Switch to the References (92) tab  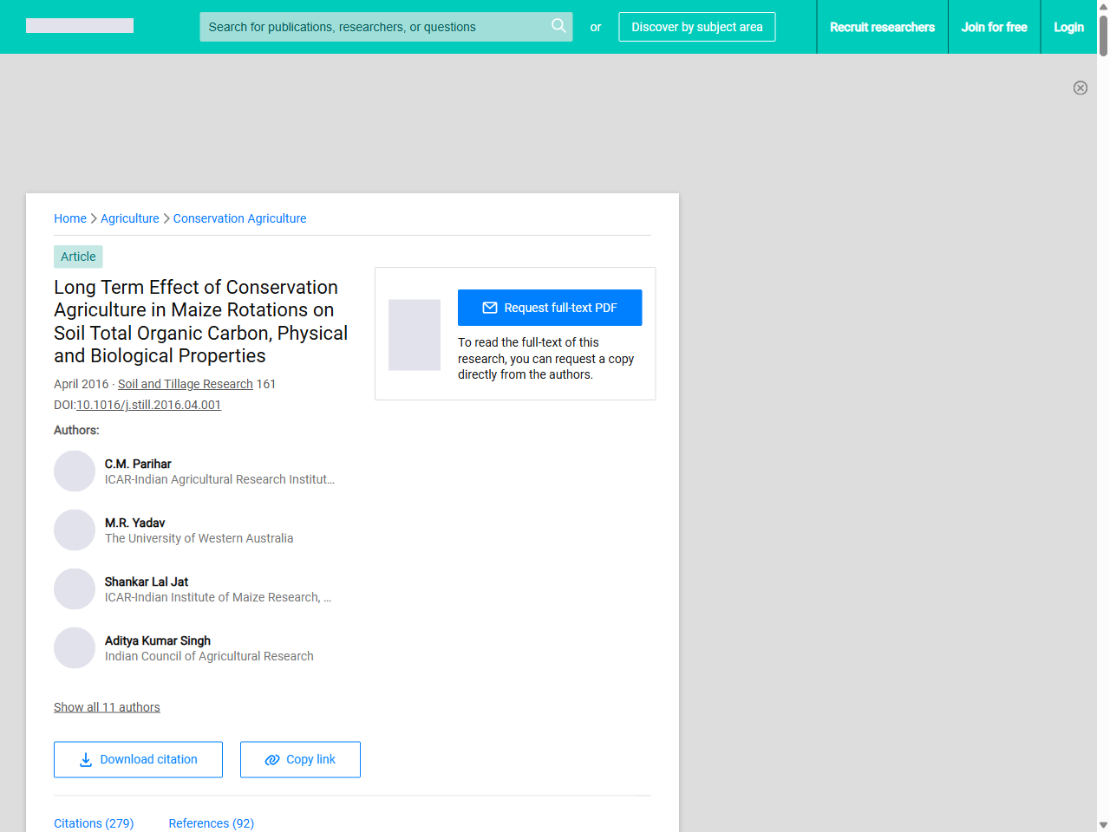[211, 823]
